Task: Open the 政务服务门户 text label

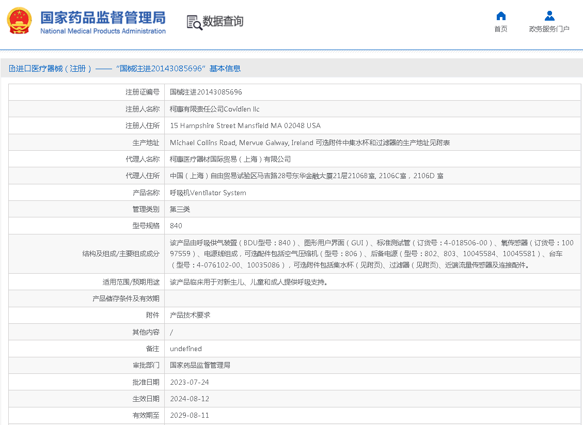Action: point(549,29)
